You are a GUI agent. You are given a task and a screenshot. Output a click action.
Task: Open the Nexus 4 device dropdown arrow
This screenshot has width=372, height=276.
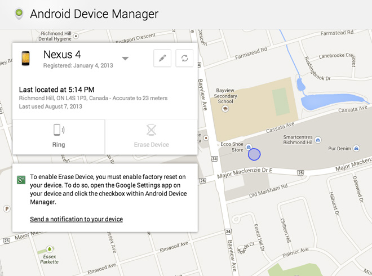click(x=125, y=59)
